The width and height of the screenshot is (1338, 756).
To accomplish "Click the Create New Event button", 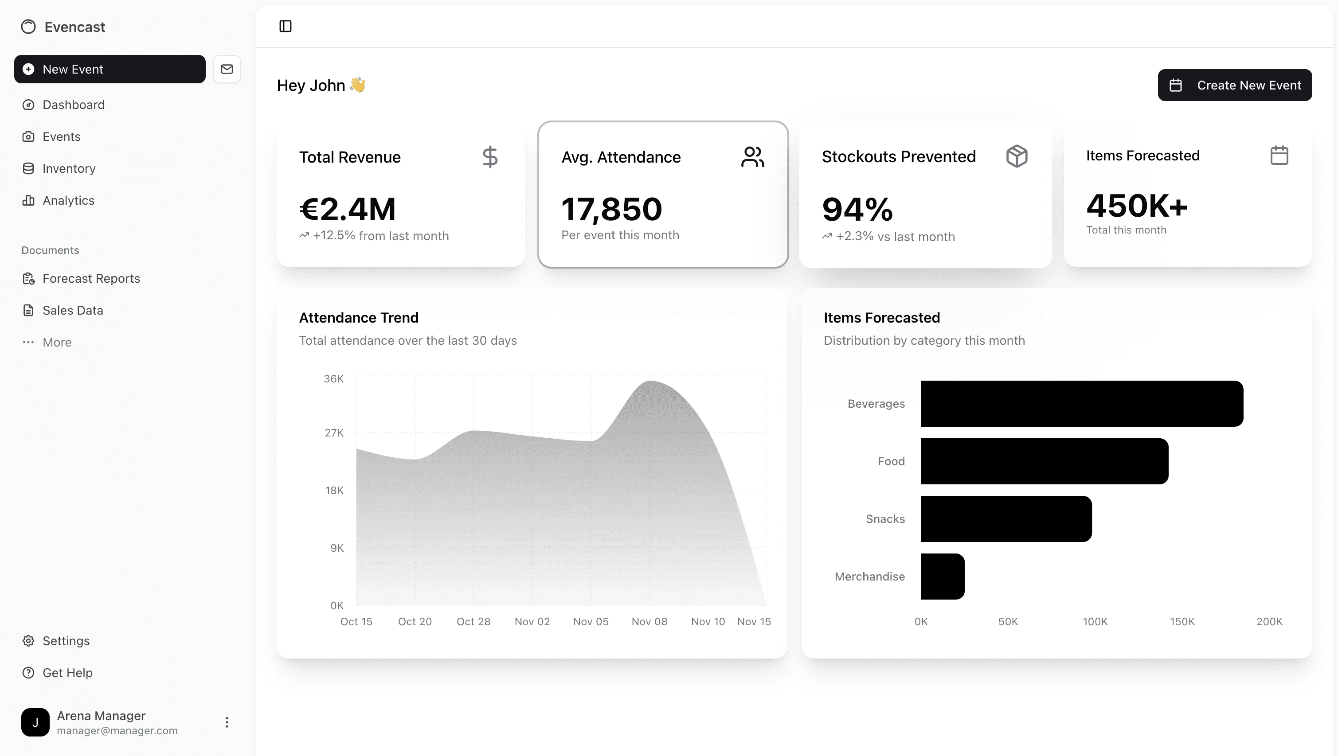I will click(x=1235, y=85).
